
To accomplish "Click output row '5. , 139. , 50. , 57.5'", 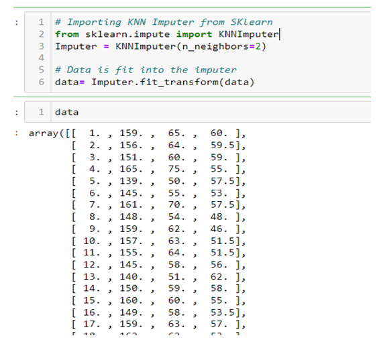I will tap(158, 181).
